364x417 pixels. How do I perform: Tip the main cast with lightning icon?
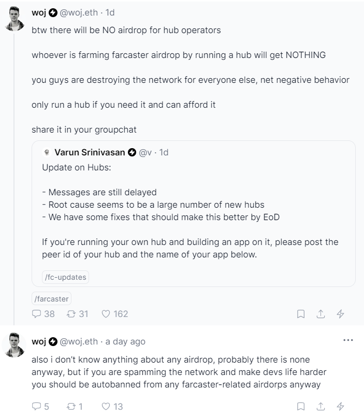click(340, 314)
